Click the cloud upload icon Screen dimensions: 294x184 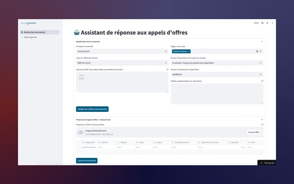81,132
